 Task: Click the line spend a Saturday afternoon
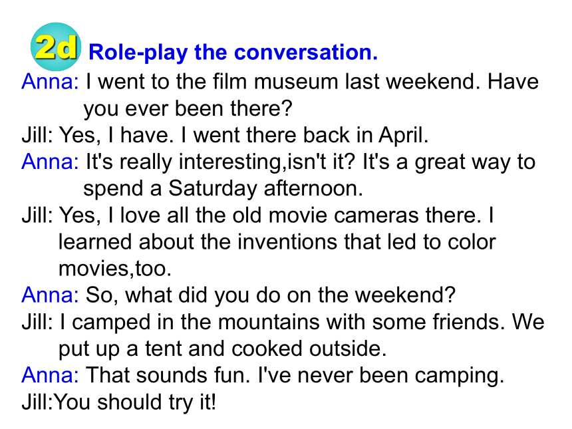click(223, 189)
